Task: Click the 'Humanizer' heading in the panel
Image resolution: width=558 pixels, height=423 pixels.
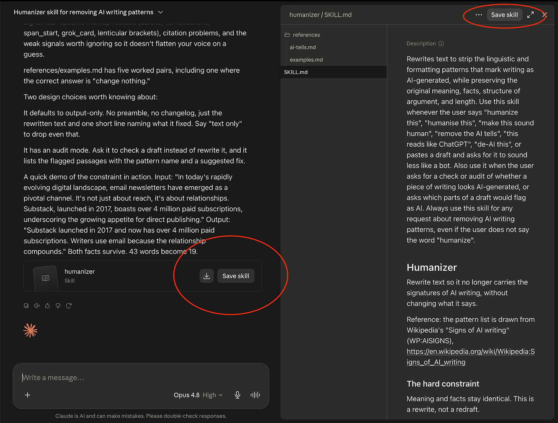Action: click(x=432, y=267)
